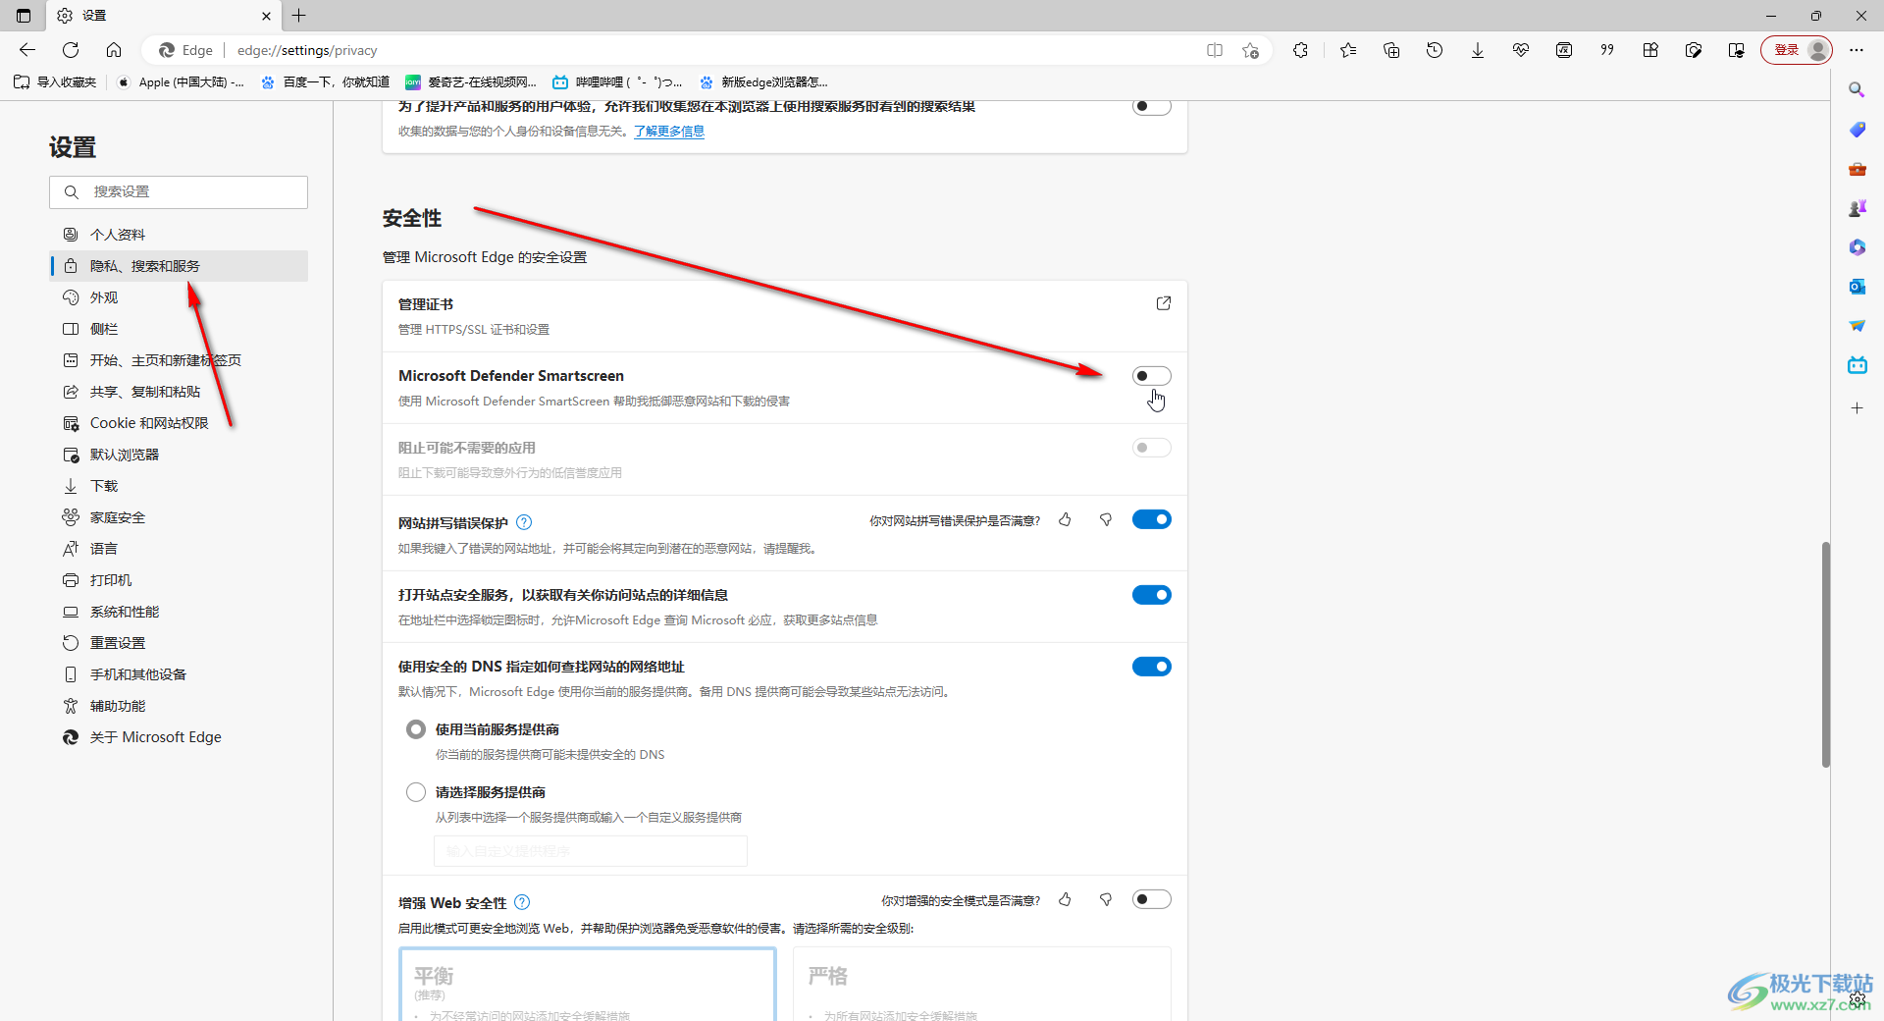1884x1021 pixels.
Task: Open the sidebar shopping tag icon
Action: pyautogui.click(x=1857, y=130)
